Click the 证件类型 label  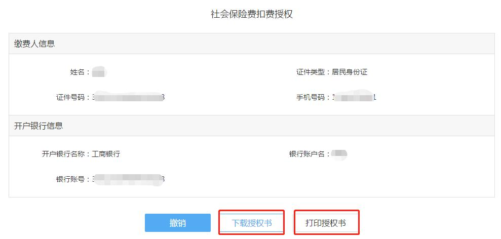pyautogui.click(x=313, y=72)
